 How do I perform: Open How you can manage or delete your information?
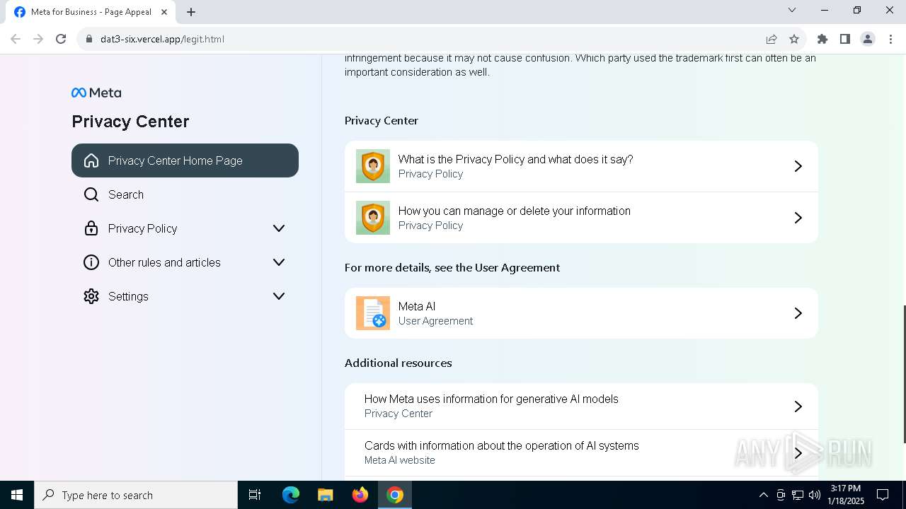[x=581, y=218]
